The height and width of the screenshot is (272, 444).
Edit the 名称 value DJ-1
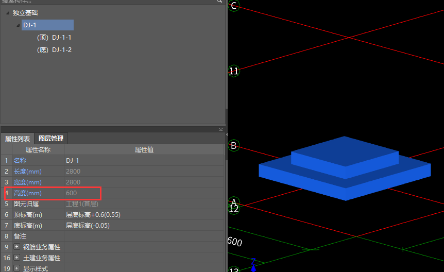[x=144, y=161]
